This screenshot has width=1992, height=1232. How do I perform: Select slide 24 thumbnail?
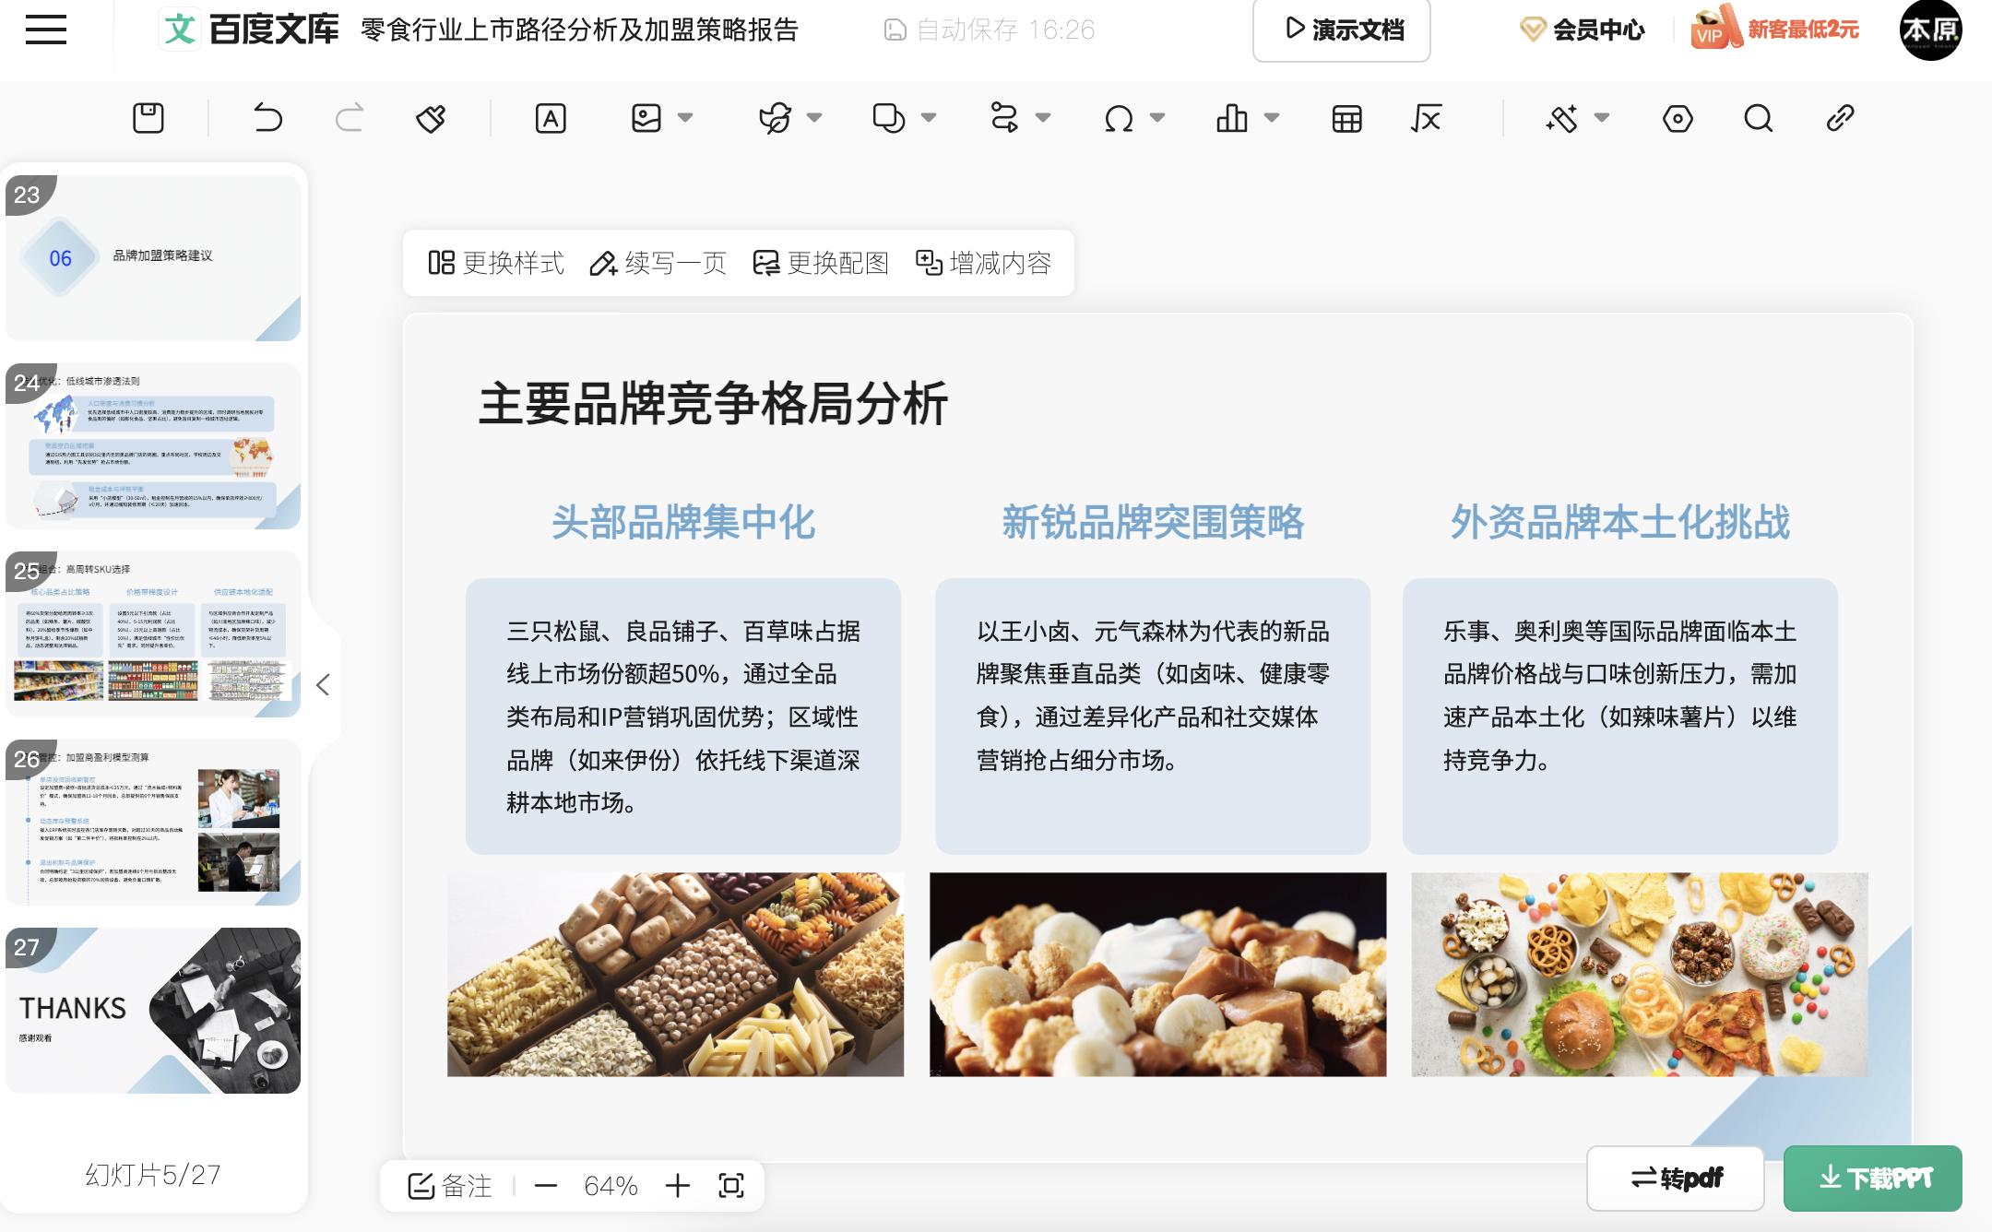[x=153, y=445]
